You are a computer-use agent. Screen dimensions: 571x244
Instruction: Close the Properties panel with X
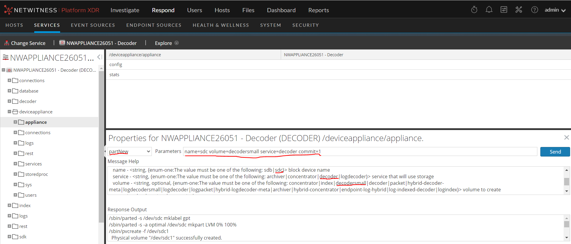point(566,137)
